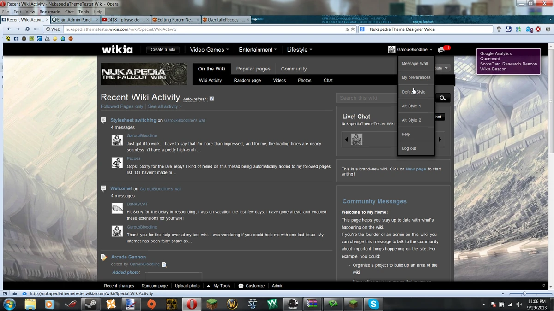Screen dimensions: 554x311
Task: Open the diff page icon next to Arcade Gannon edit
Action: click(164, 264)
